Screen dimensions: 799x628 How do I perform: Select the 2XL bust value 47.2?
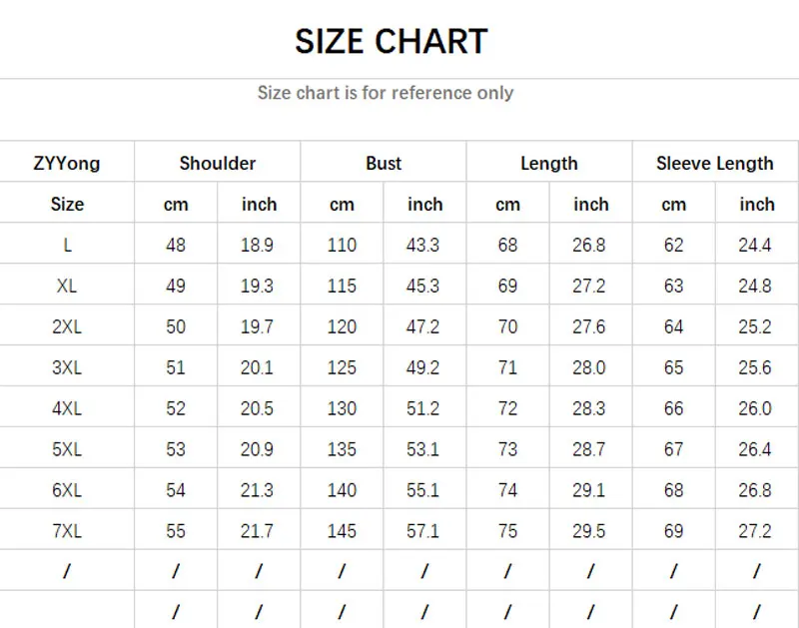[x=422, y=326]
